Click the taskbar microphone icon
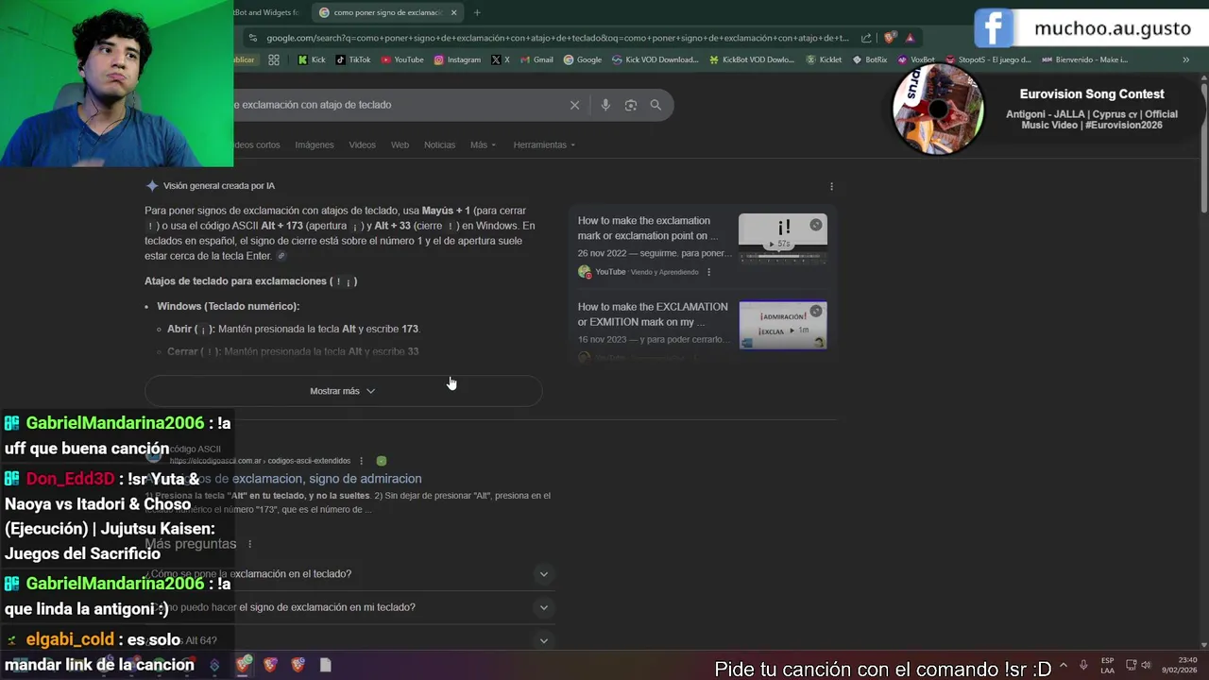1209x680 pixels. point(1083,665)
